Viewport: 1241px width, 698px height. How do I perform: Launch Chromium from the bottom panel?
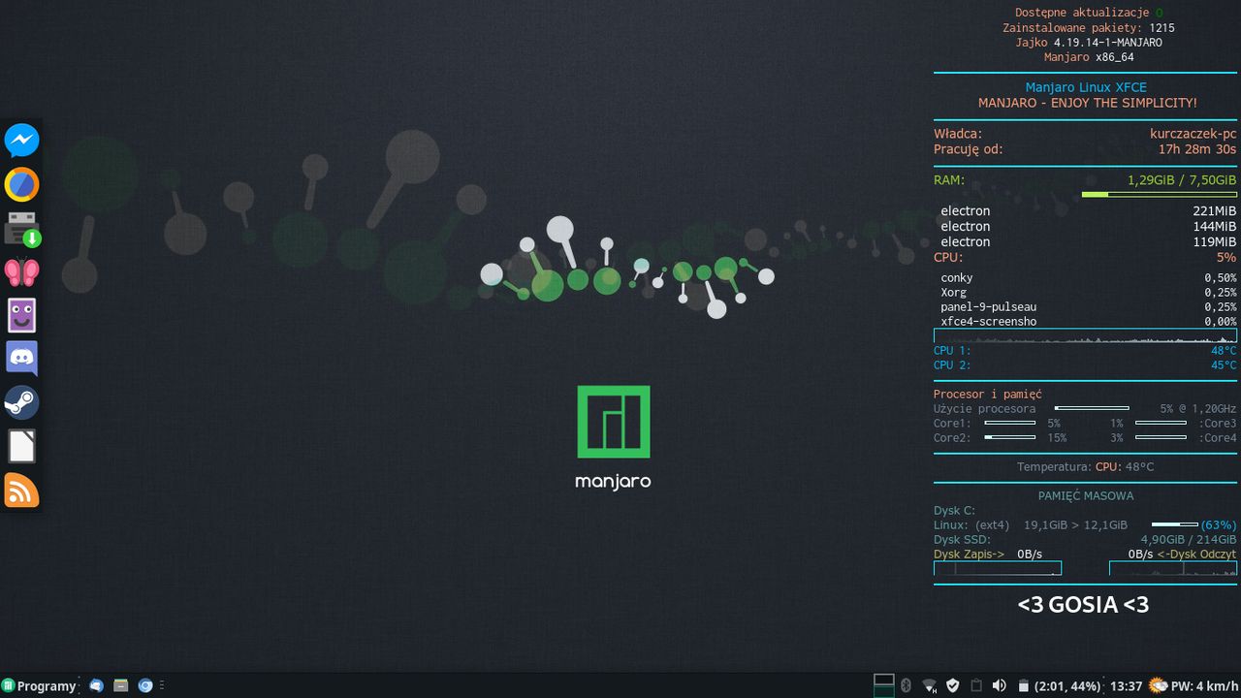coord(145,685)
